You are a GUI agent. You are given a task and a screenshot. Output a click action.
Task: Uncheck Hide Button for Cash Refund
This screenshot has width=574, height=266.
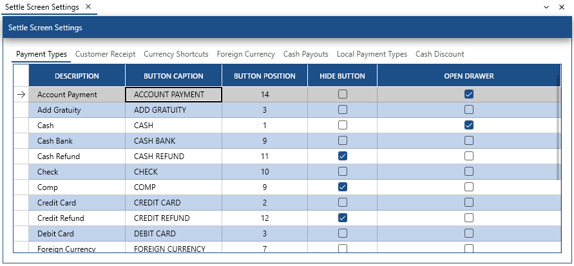[343, 156]
